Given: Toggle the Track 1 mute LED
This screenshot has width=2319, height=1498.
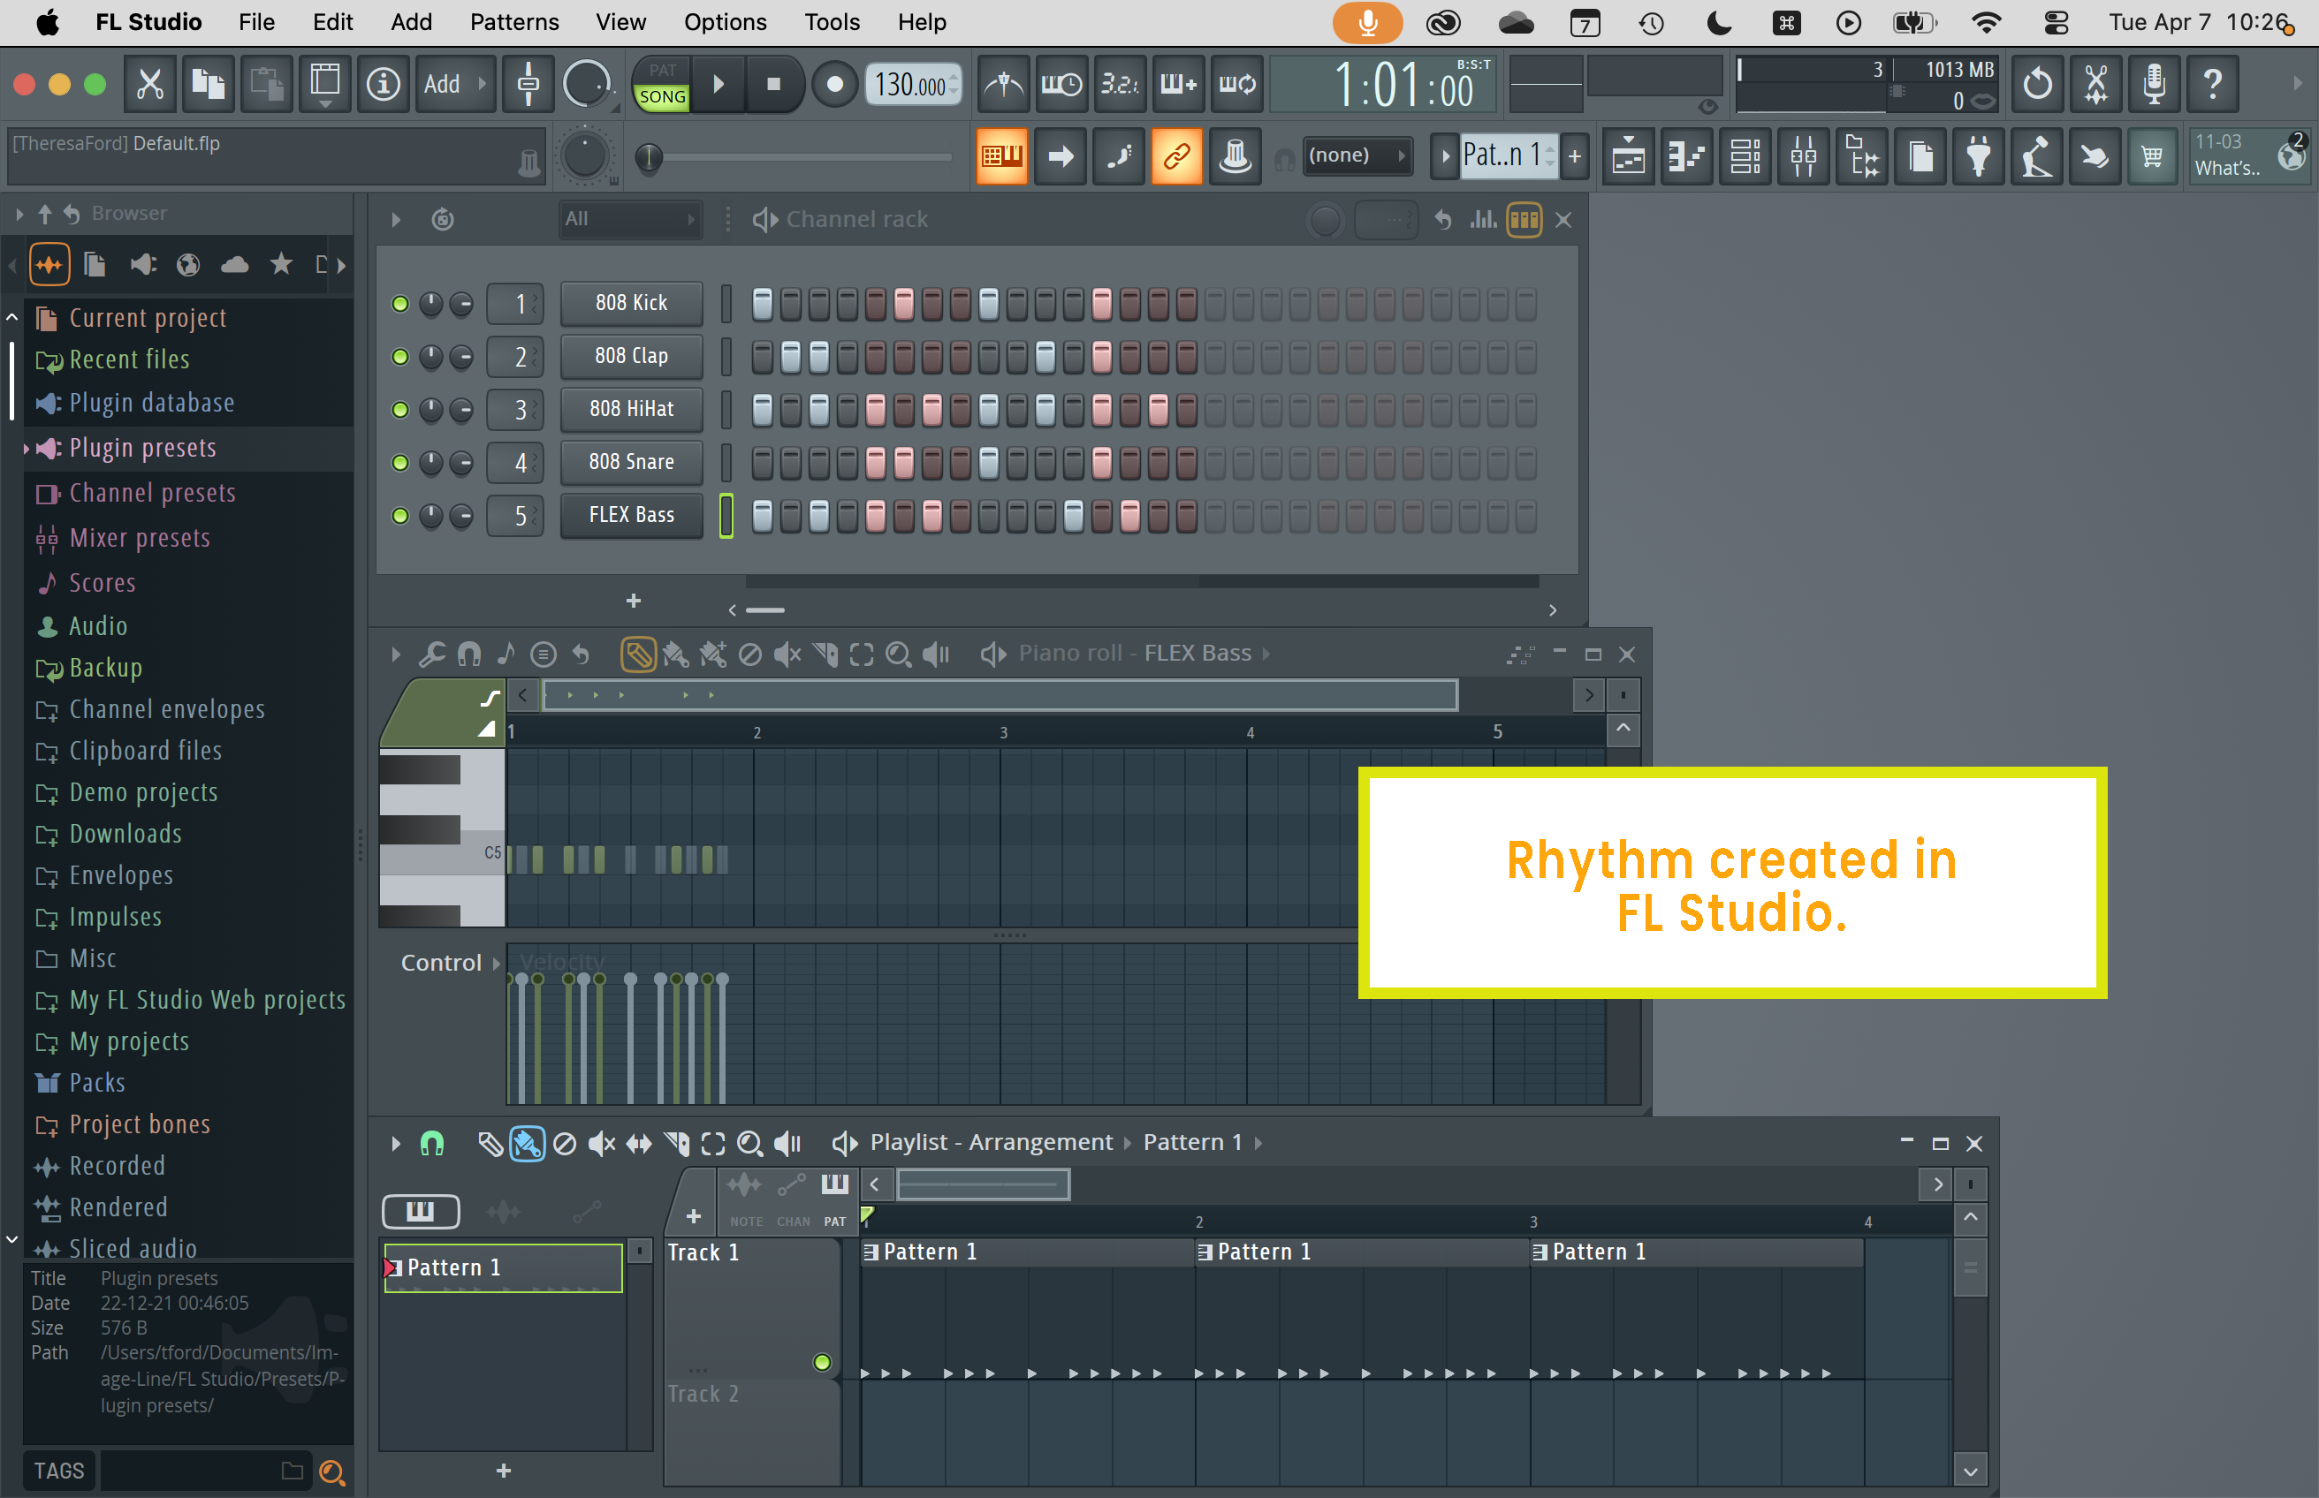Looking at the screenshot, I should point(822,1362).
